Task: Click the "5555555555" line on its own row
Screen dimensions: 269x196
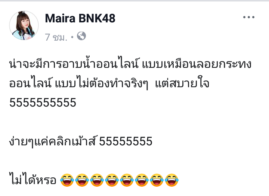Action: pyautogui.click(x=43, y=102)
